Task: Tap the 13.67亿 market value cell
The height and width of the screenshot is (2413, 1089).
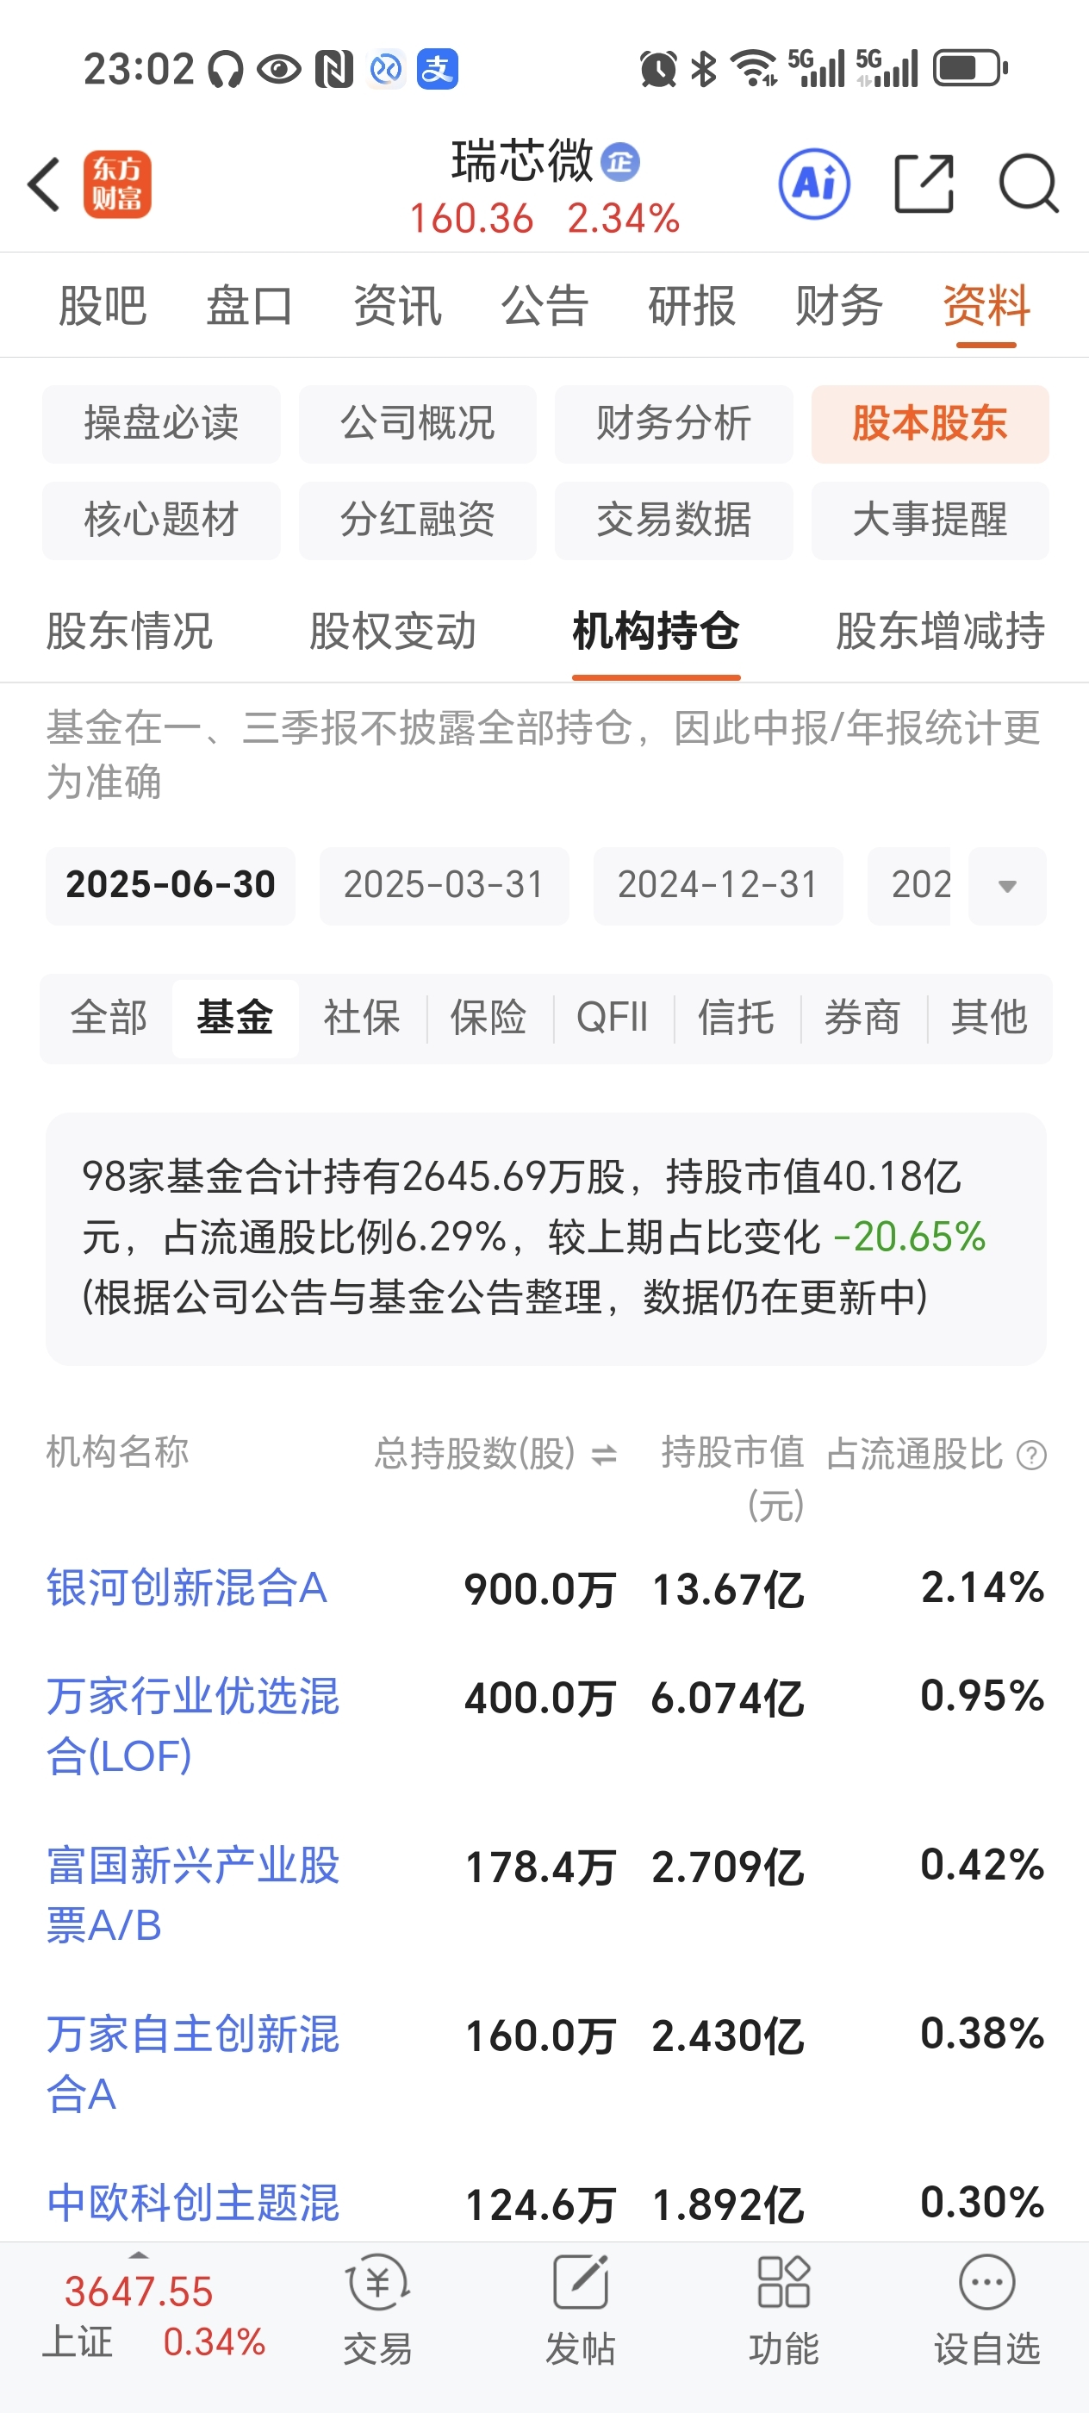Action: point(727,1590)
